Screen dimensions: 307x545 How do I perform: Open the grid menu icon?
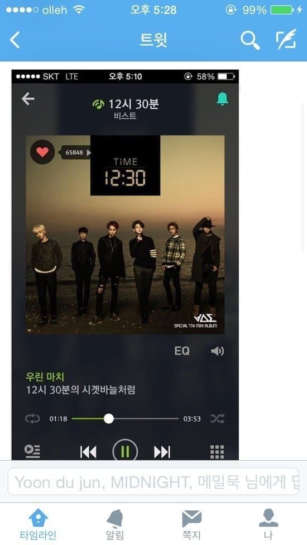coord(217,452)
